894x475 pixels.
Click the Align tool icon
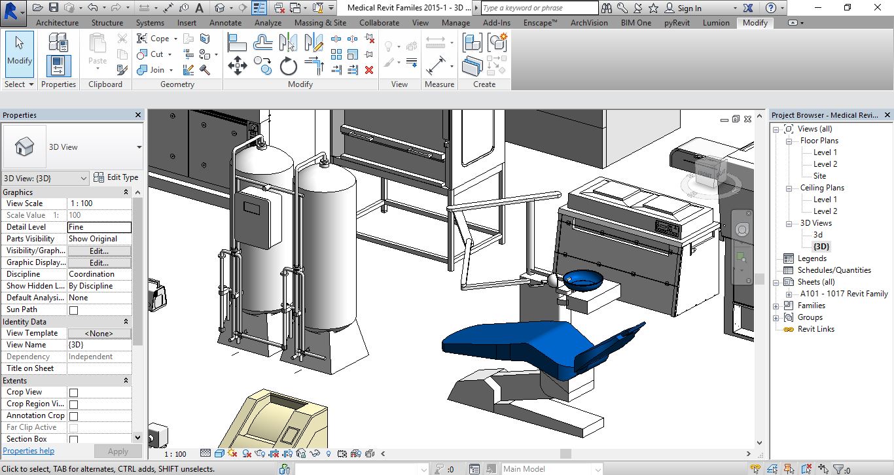237,43
